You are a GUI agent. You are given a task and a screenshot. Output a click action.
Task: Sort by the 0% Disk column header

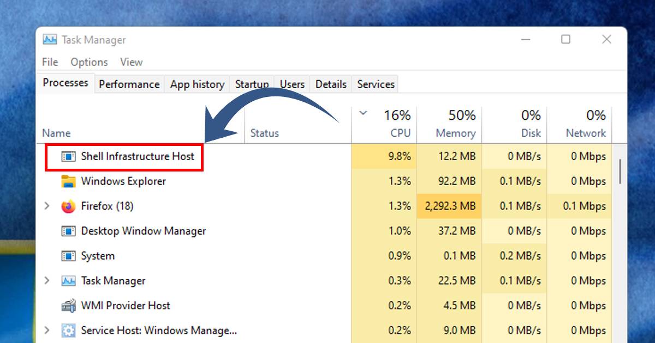pos(514,124)
